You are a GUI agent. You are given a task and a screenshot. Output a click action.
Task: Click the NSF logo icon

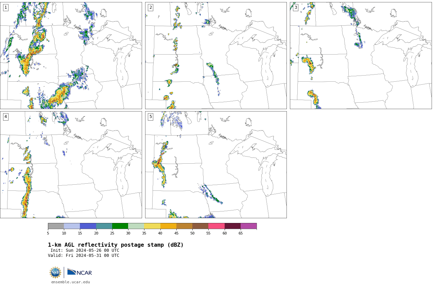[55, 272]
